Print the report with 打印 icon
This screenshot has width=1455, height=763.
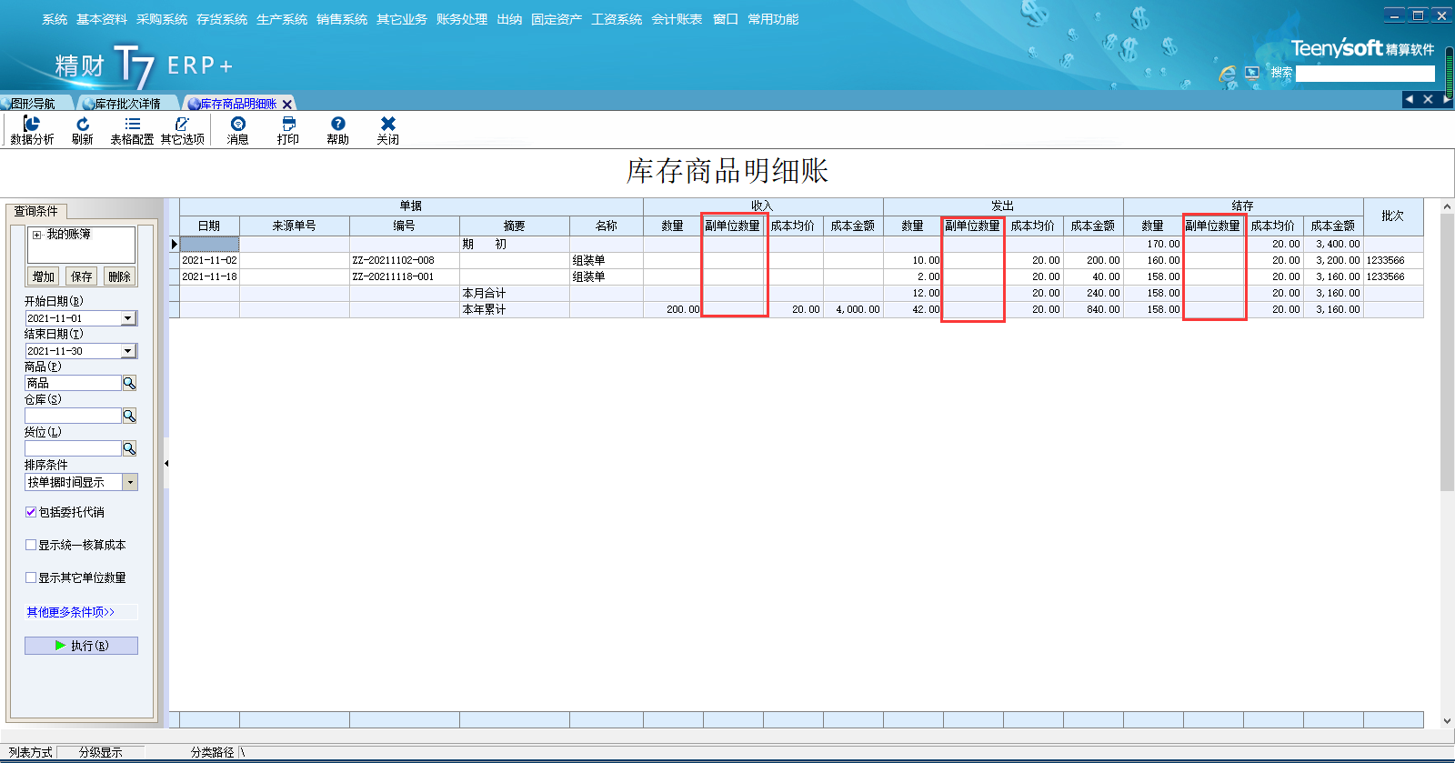(288, 129)
